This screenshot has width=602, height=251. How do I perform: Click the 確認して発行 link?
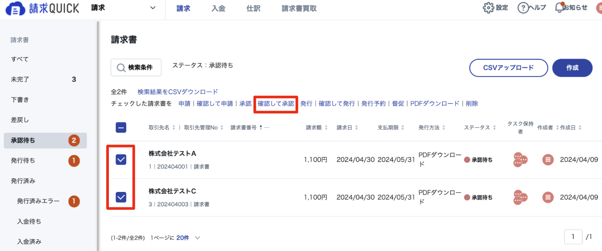coord(337,103)
